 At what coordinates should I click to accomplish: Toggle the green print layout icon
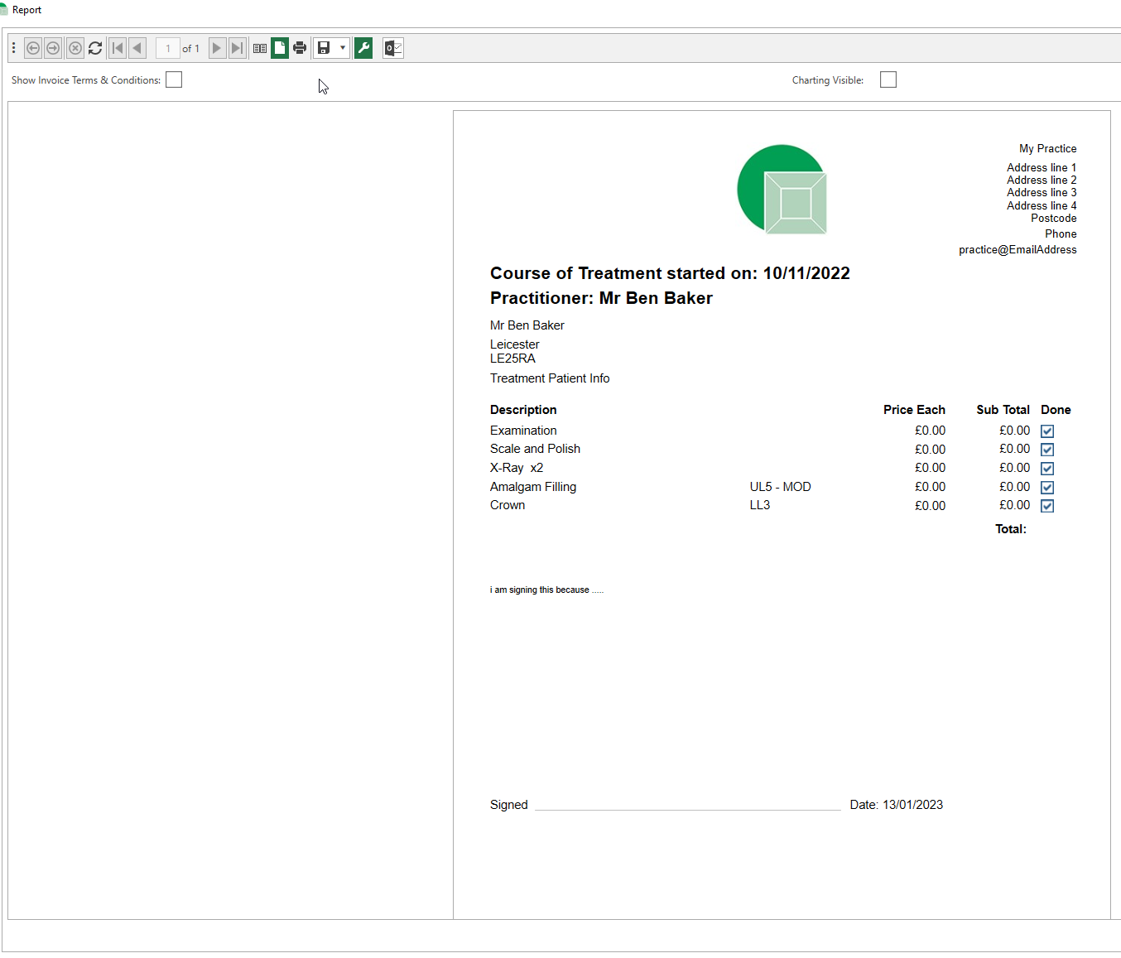coord(280,48)
